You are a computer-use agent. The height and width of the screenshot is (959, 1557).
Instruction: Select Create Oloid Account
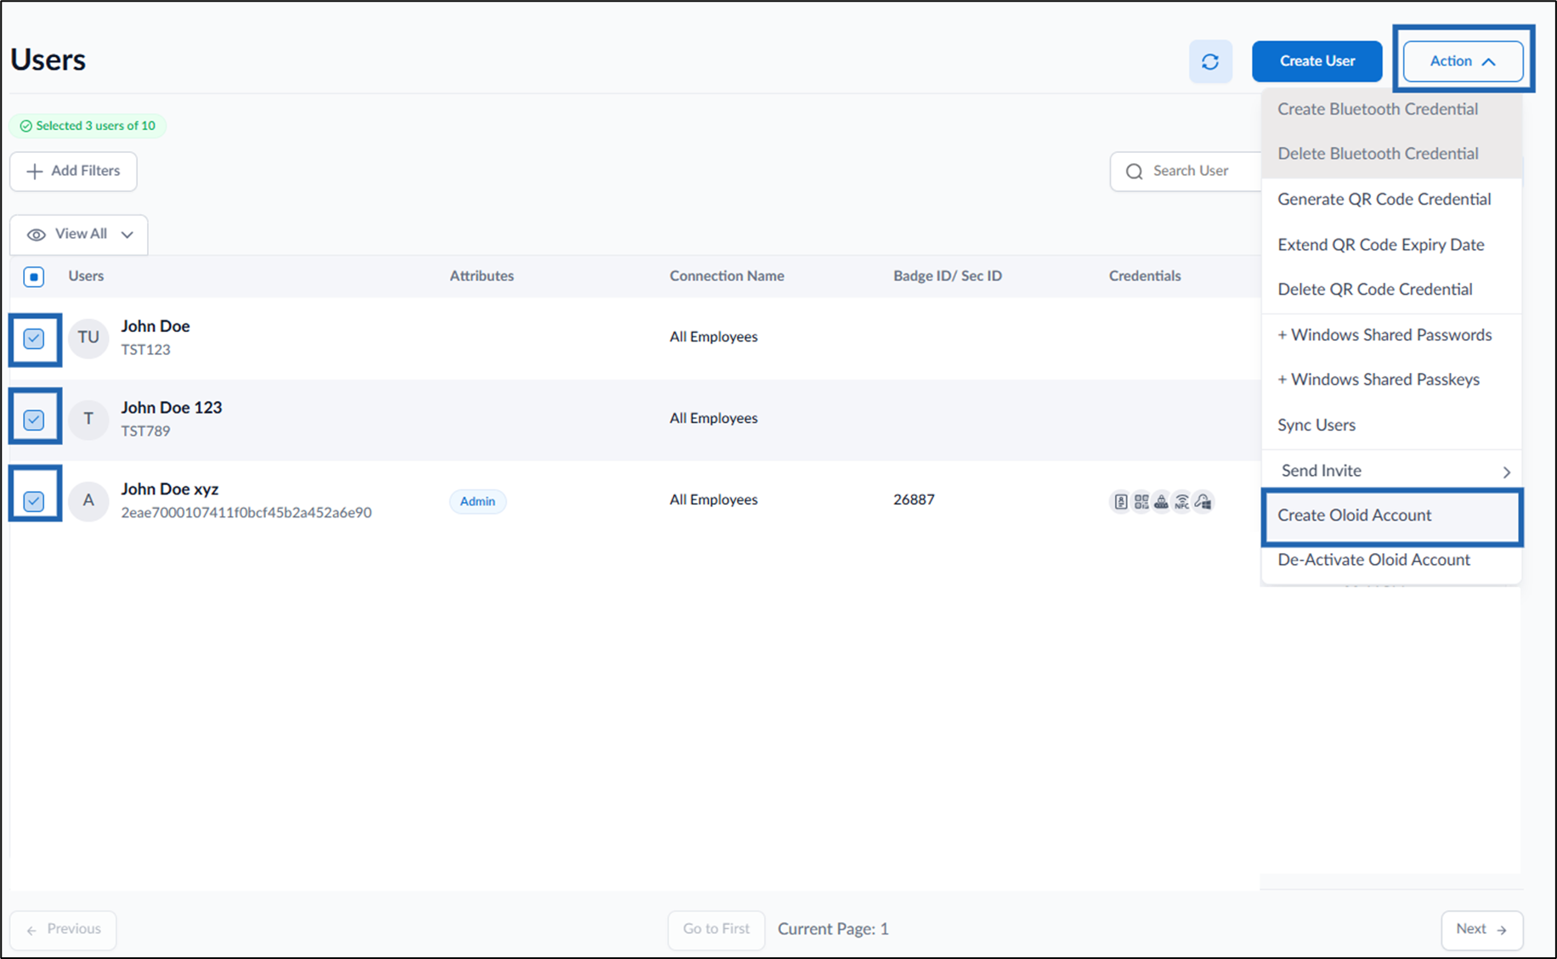click(x=1391, y=516)
